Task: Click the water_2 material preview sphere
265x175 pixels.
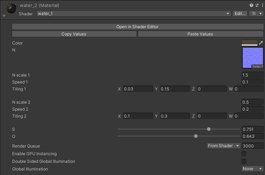Action: point(11,8)
